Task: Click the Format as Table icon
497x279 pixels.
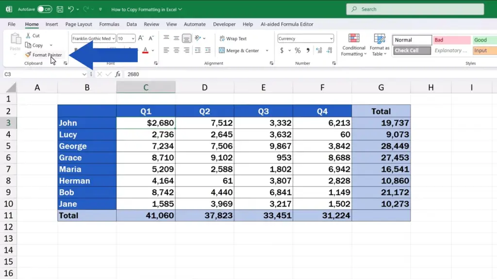Action: coord(379,39)
